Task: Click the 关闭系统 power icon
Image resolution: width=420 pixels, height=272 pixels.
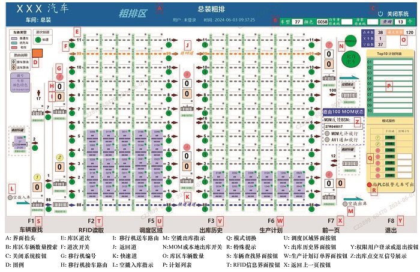Action: coord(380,14)
